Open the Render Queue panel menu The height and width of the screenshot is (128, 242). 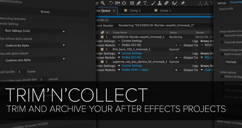(114, 11)
